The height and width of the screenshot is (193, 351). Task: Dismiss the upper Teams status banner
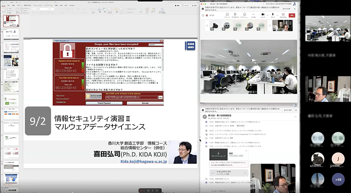point(294,9)
